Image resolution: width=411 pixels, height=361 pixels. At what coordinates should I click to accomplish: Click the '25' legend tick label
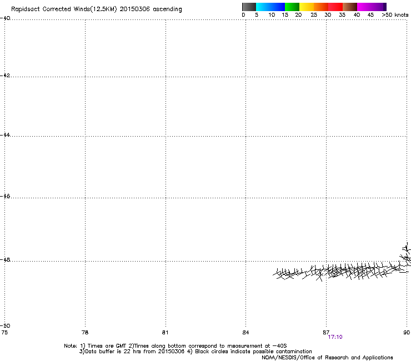pos(314,15)
